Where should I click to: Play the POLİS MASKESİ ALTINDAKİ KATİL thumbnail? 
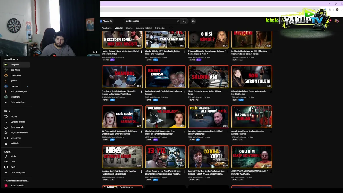(x=208, y=117)
